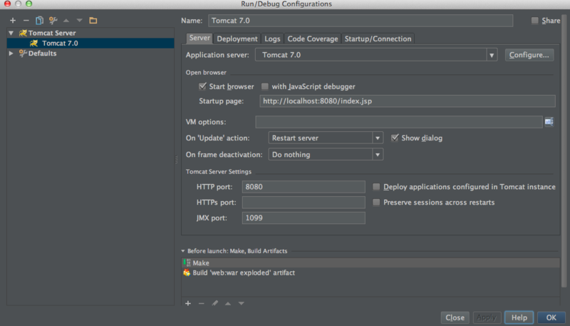Click the Make task icon

pos(187,263)
